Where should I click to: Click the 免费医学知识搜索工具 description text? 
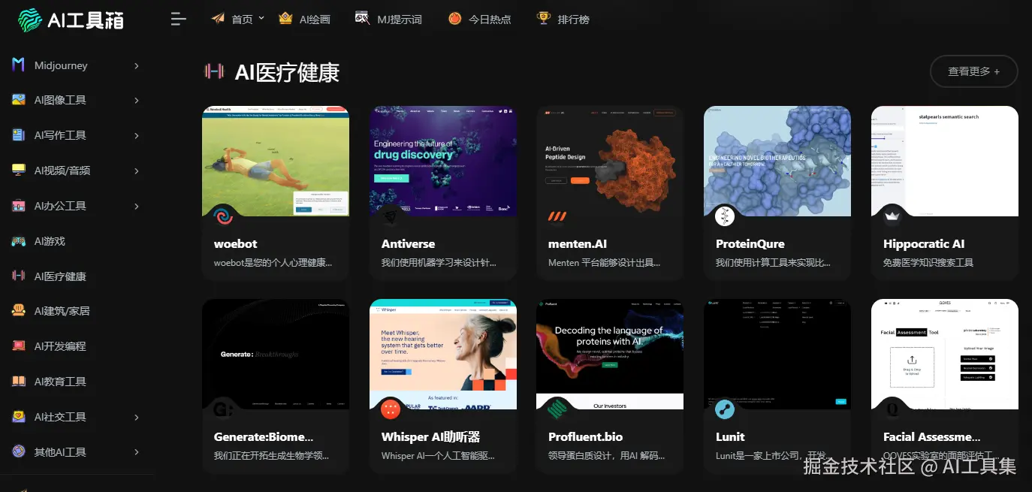click(928, 263)
